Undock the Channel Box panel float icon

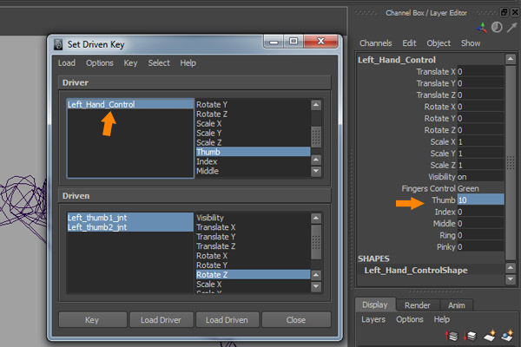pos(505,12)
